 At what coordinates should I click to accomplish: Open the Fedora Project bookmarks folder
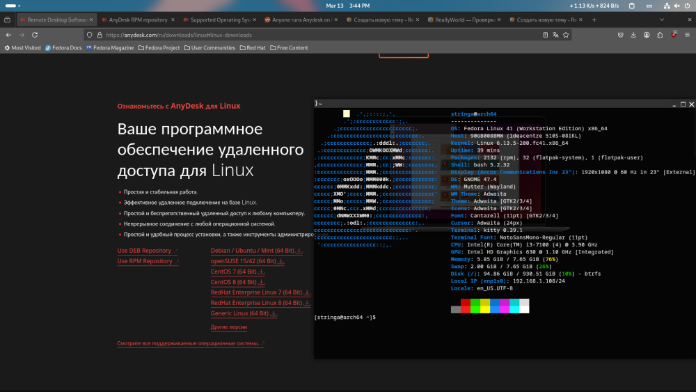[x=159, y=48]
